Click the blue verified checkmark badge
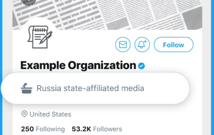 141,66
